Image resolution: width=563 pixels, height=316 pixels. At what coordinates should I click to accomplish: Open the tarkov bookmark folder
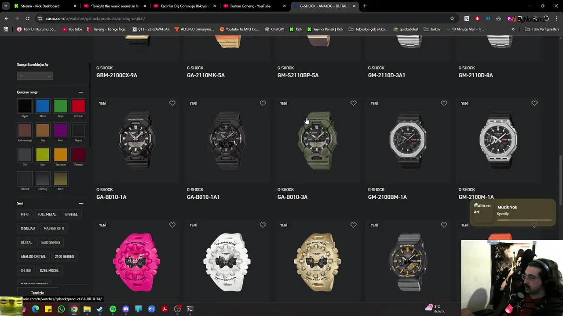[432, 29]
